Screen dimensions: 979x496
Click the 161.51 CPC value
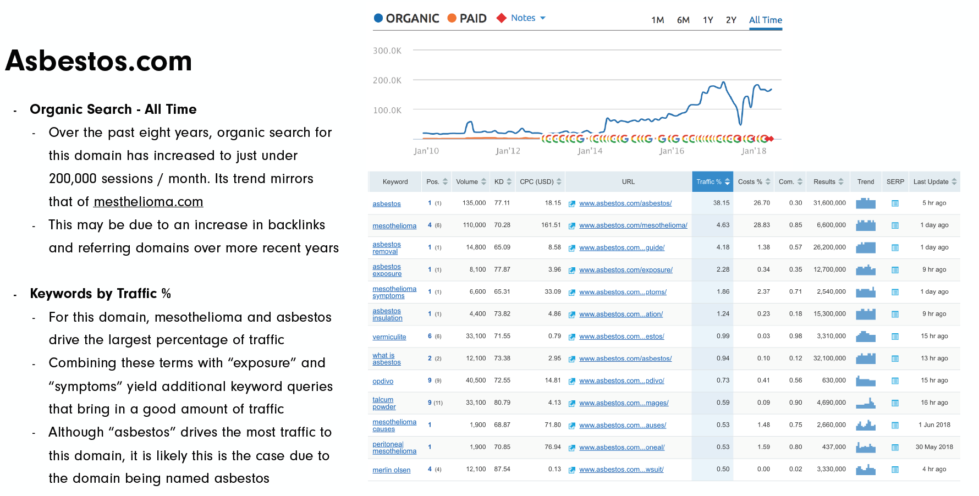[551, 225]
